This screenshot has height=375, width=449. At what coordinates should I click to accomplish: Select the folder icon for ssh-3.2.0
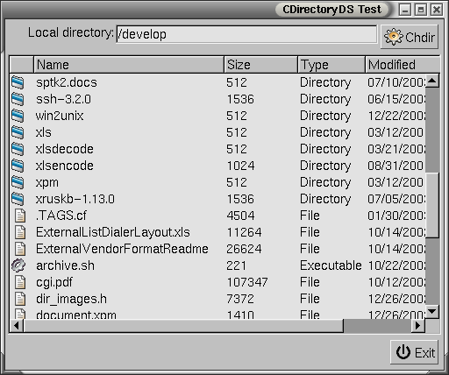(18, 99)
